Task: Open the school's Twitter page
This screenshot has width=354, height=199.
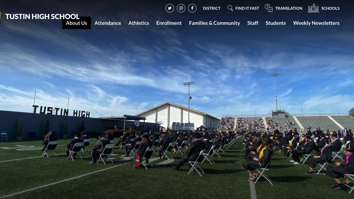Action: click(170, 8)
